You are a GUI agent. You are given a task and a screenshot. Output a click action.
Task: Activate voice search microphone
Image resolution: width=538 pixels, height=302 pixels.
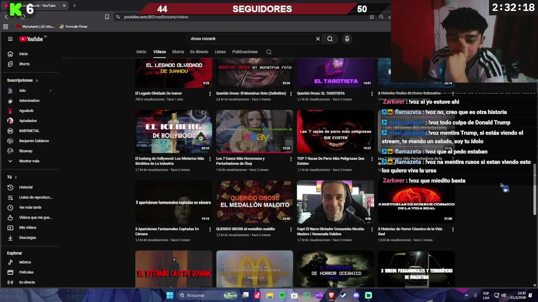pyautogui.click(x=347, y=39)
